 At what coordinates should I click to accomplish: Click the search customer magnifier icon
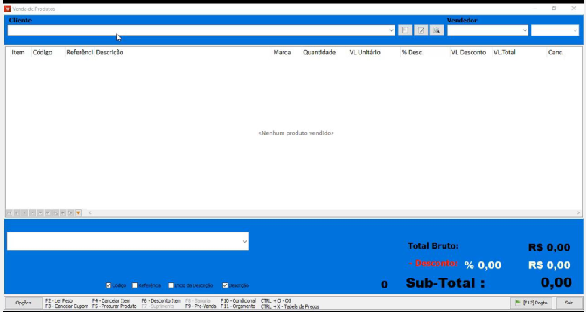pos(436,30)
